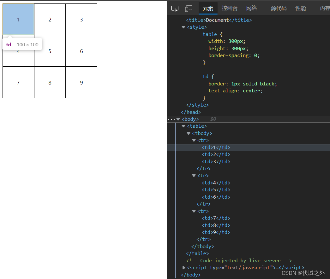Screen dimensions: 330x279
Task: Open the 控制台 tab
Action: pos(230,8)
